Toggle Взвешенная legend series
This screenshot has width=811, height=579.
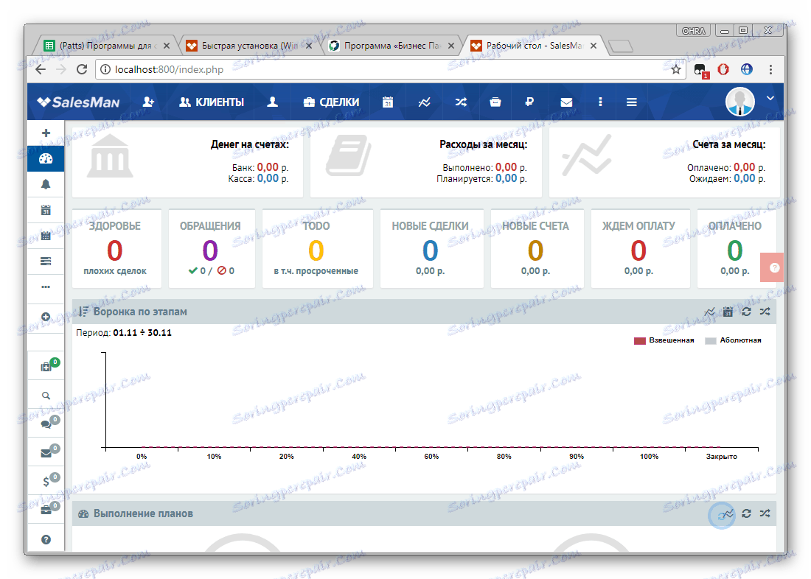[x=664, y=340]
